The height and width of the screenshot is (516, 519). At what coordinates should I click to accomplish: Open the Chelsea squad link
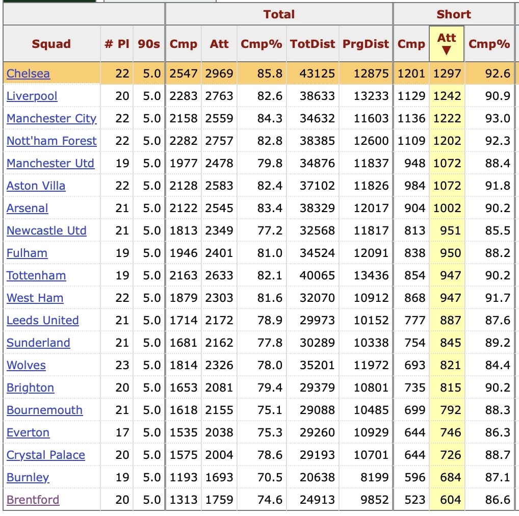click(x=28, y=73)
